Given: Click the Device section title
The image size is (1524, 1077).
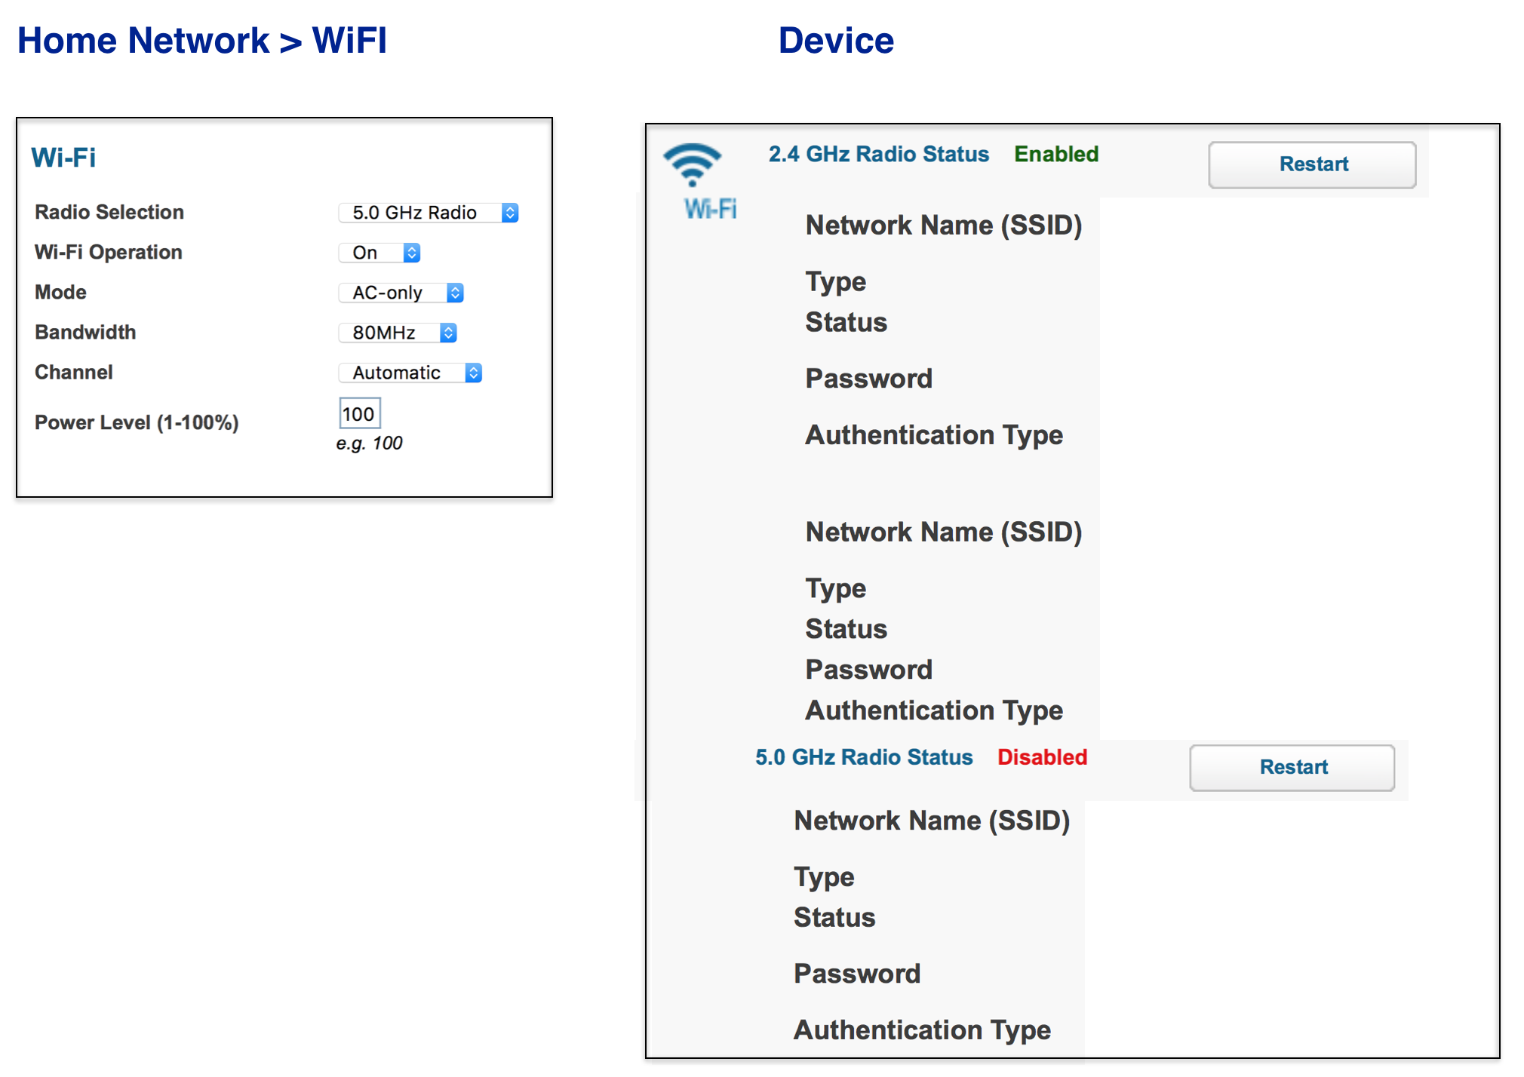Looking at the screenshot, I should (x=836, y=41).
